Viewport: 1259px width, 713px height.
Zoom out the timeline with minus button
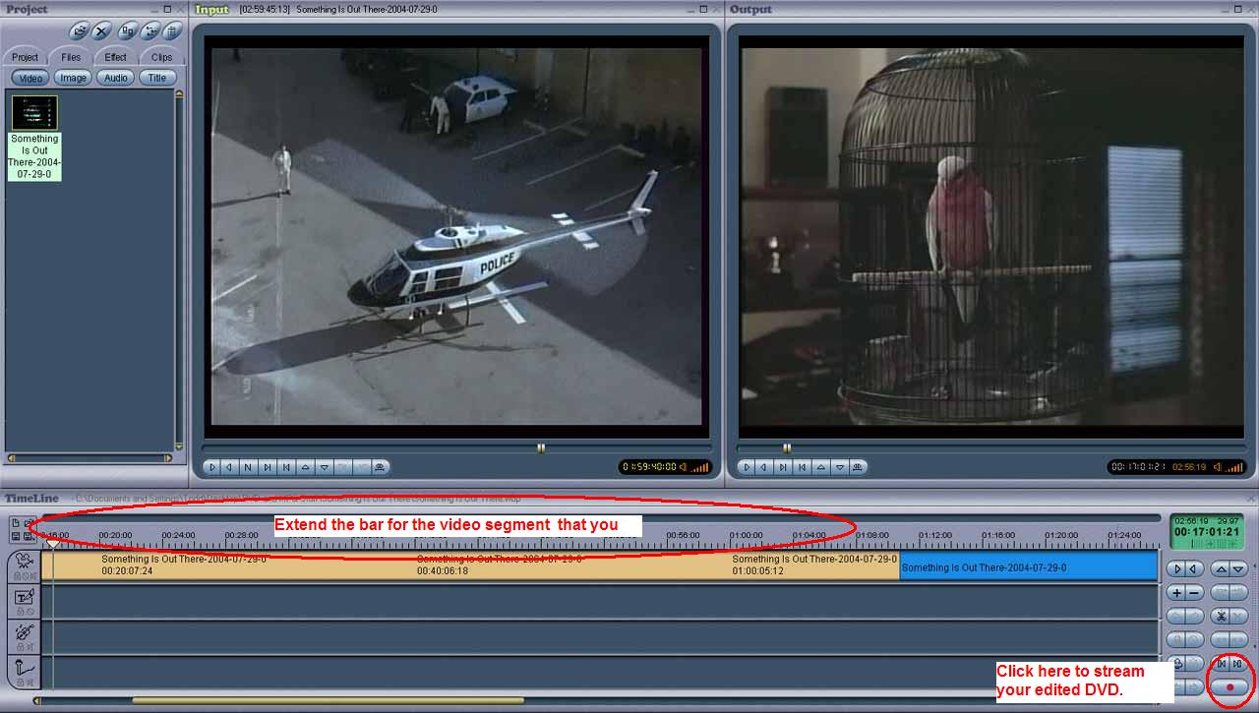1193,593
